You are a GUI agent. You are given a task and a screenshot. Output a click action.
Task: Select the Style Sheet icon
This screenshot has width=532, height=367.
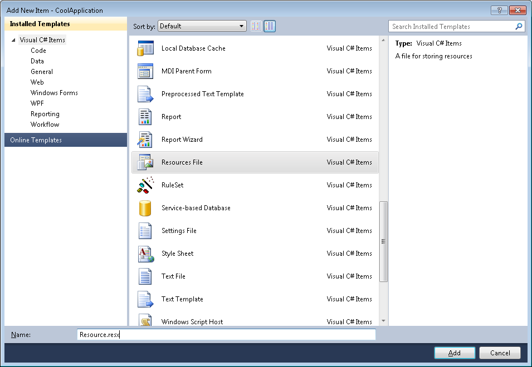coord(145,253)
